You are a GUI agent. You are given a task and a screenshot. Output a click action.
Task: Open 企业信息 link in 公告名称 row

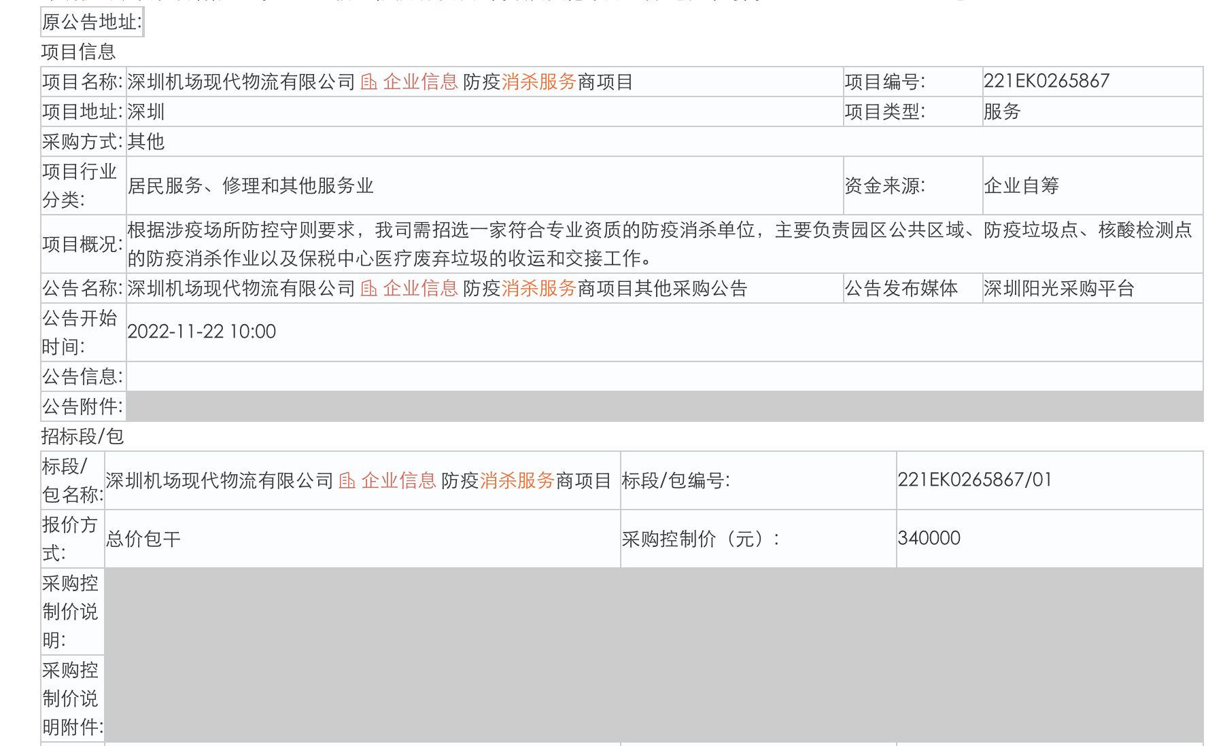click(x=420, y=289)
